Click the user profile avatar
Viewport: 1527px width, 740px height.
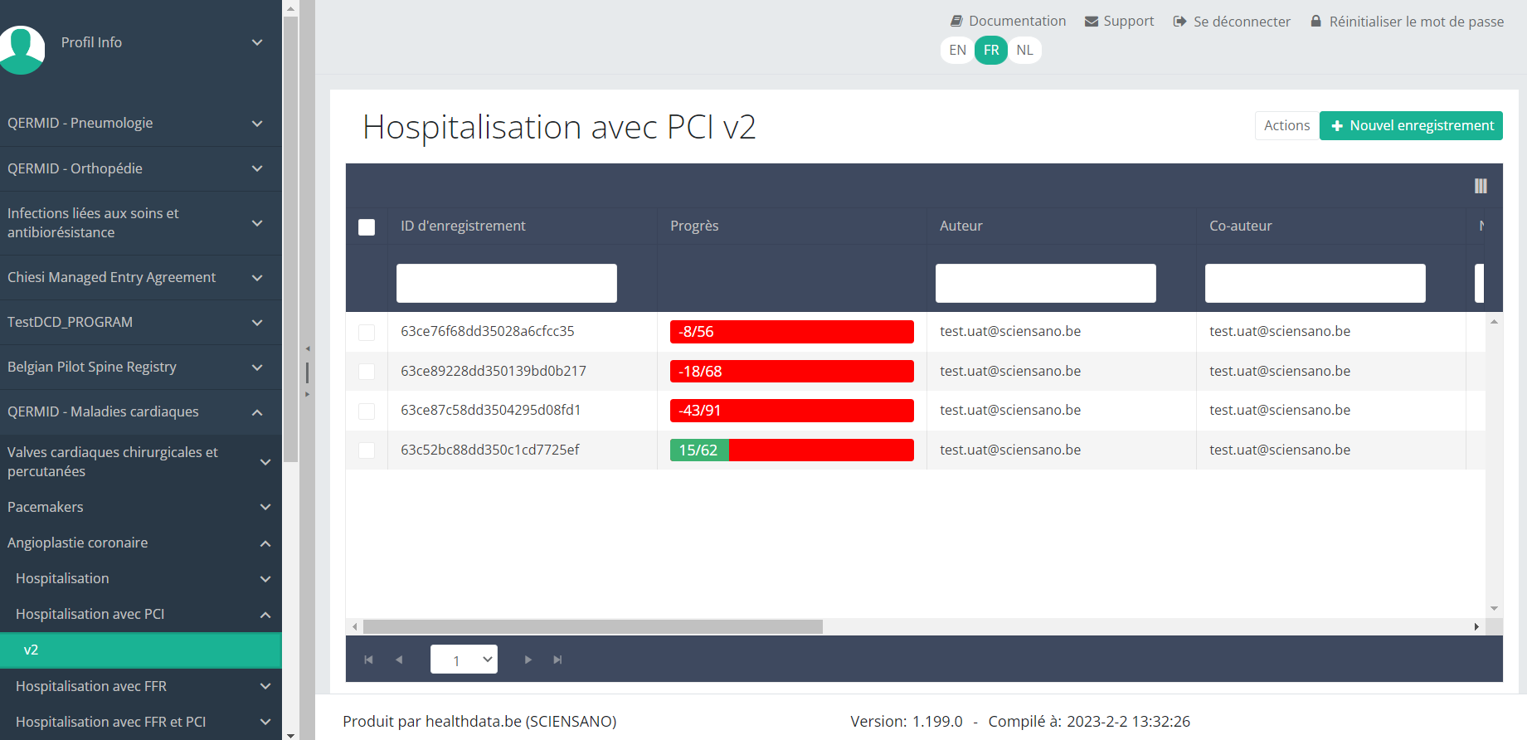[22, 48]
